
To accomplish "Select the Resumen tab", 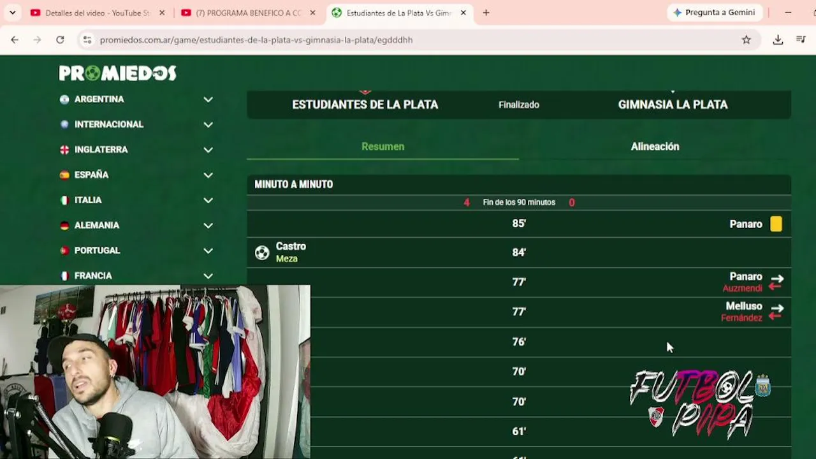I will 382,147.
